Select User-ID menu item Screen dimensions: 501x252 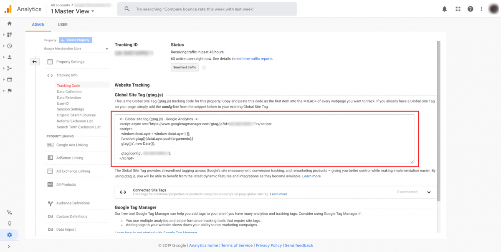tap(63, 103)
